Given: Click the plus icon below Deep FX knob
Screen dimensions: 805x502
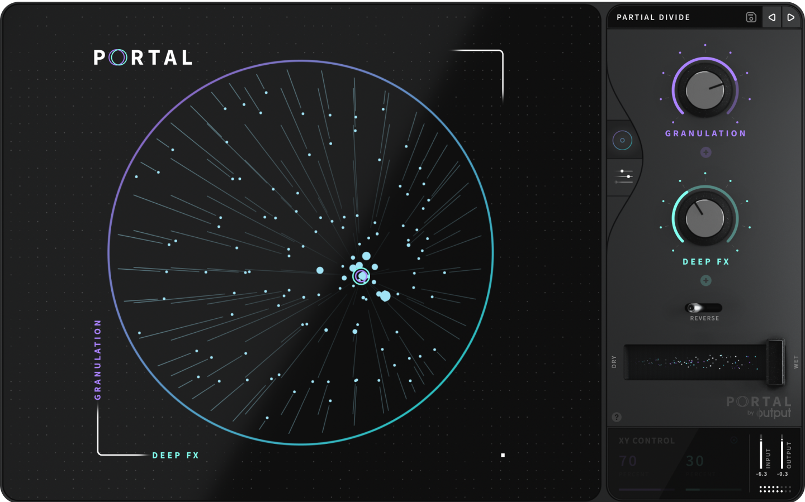Looking at the screenshot, I should 705,281.
